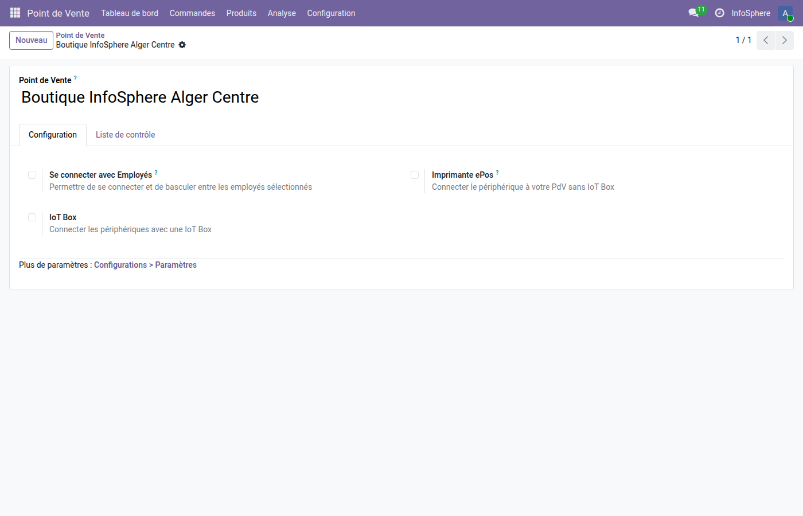Viewport: 803px width, 516px height.
Task: Click the activities clock icon
Action: point(719,13)
